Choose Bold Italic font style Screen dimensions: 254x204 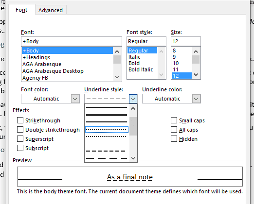click(141, 69)
